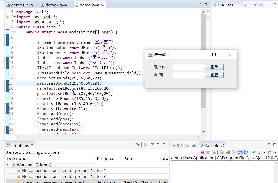Click editor vertical scrollbar up arrow

pyautogui.click(x=204, y=12)
